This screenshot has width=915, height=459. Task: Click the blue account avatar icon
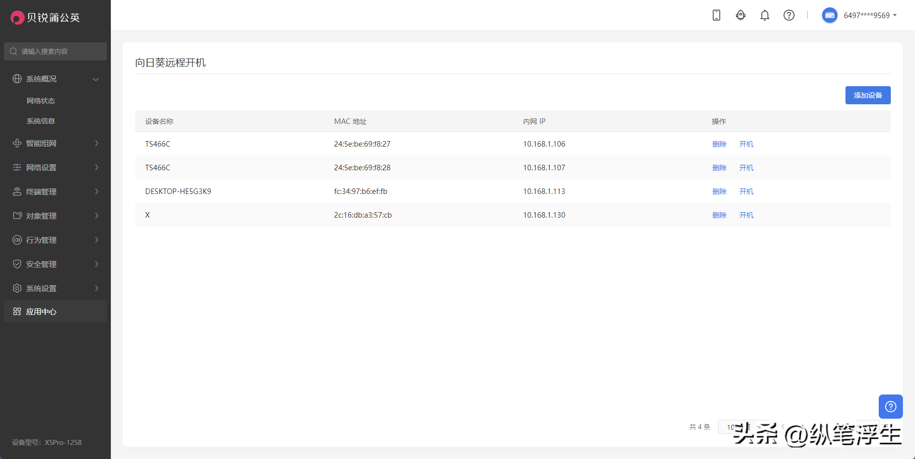(829, 15)
